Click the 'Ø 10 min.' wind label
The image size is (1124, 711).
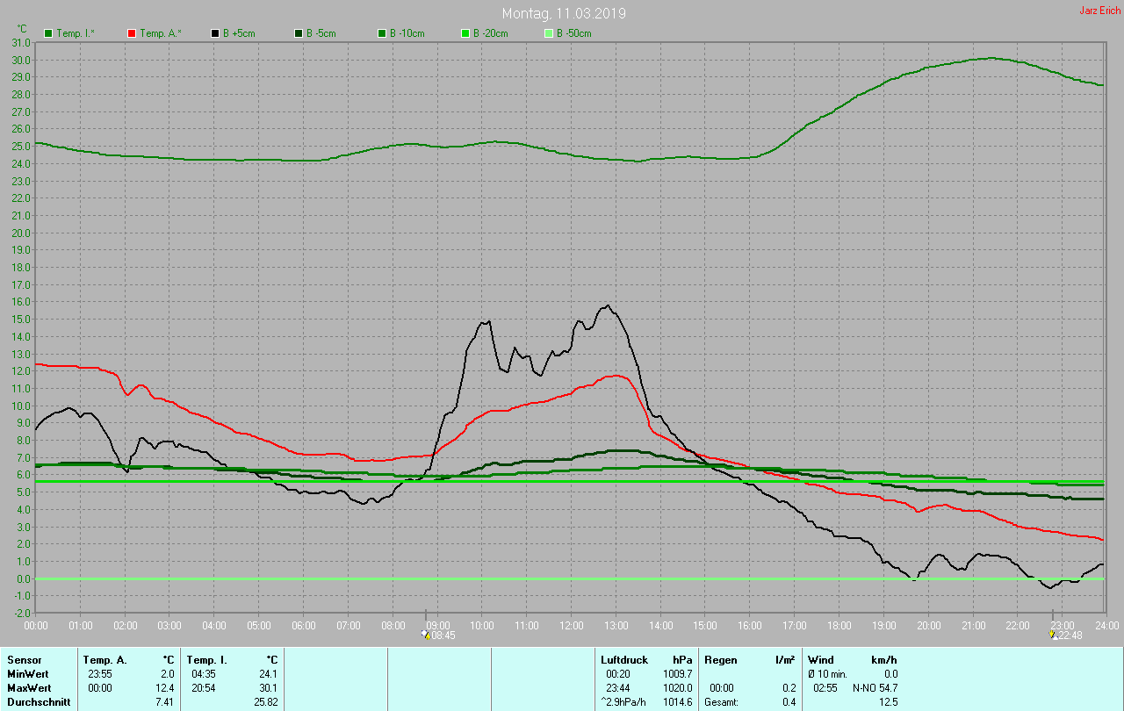pos(828,673)
